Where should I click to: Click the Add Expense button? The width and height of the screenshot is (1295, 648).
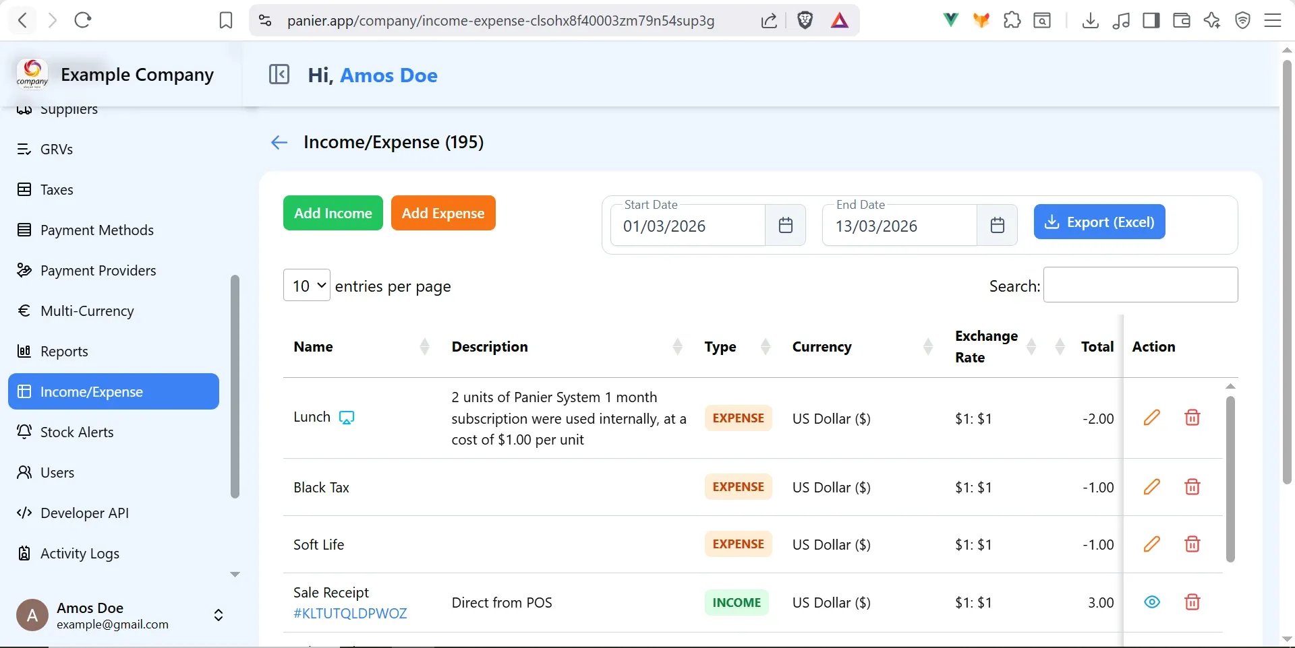443,213
